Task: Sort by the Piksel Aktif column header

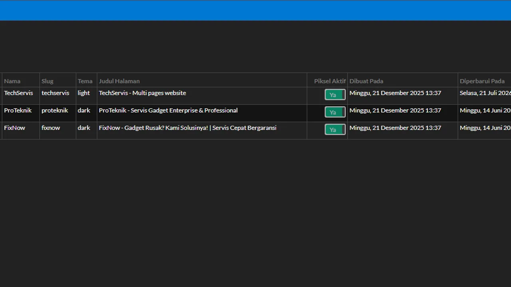Action: click(x=327, y=81)
